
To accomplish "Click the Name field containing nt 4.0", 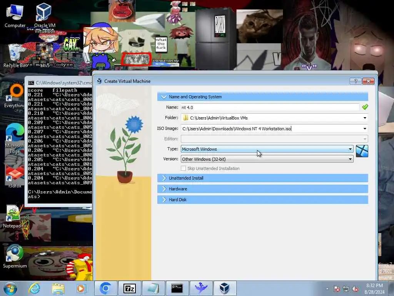I will coord(270,108).
